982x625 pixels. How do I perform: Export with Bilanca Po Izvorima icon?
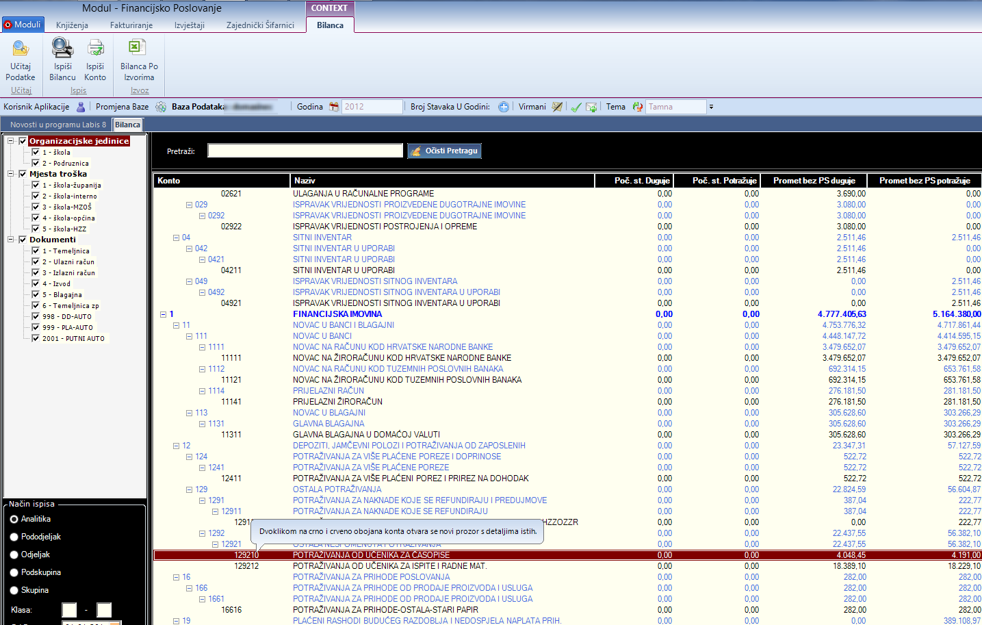tap(138, 48)
